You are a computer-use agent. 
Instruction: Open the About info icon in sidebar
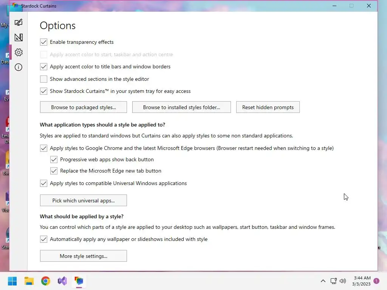[x=19, y=67]
